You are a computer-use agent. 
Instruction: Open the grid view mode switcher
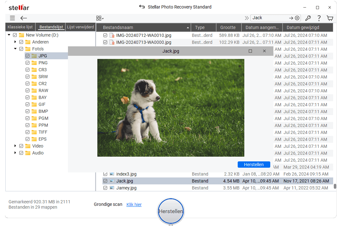pyautogui.click(x=100, y=18)
